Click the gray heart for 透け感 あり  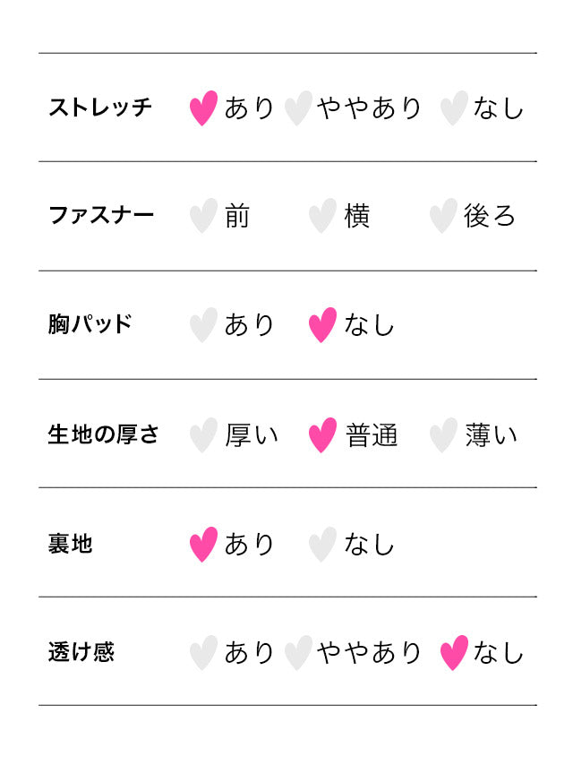click(x=204, y=653)
